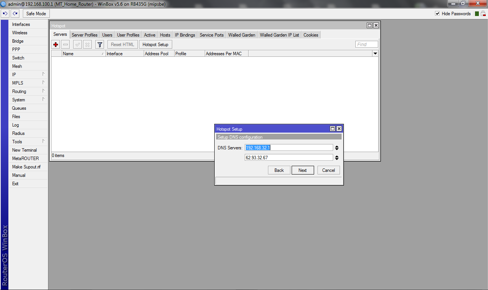This screenshot has height=290, width=488.
Task: Click the undo arrow icon
Action: click(5, 14)
